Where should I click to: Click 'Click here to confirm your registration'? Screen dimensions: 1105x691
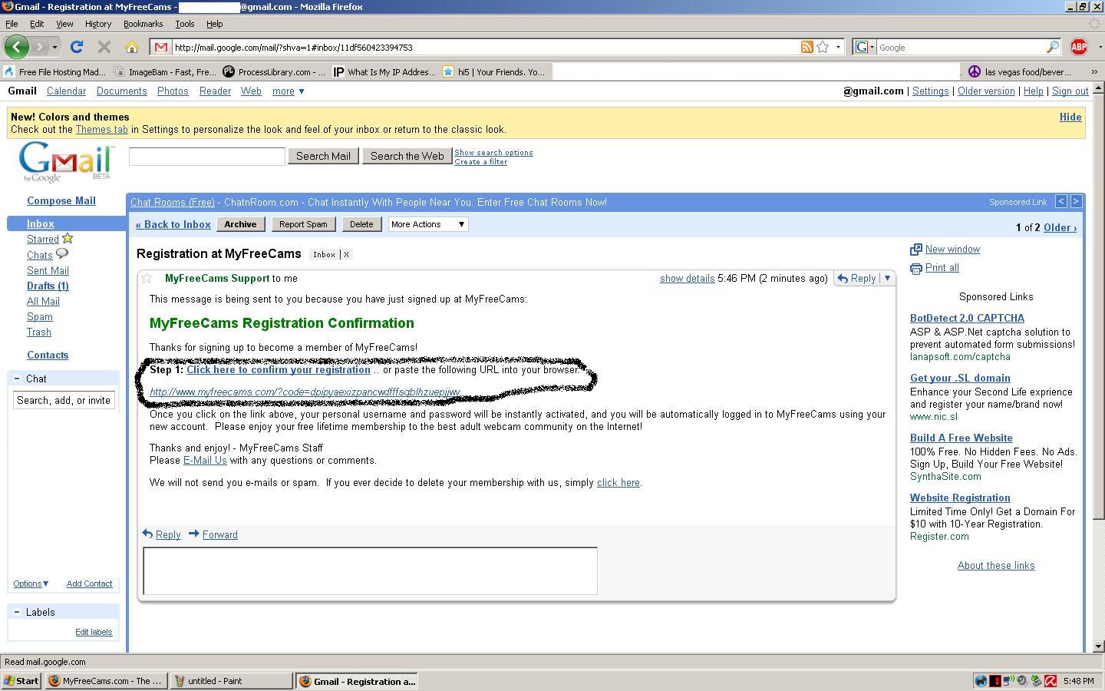(279, 369)
